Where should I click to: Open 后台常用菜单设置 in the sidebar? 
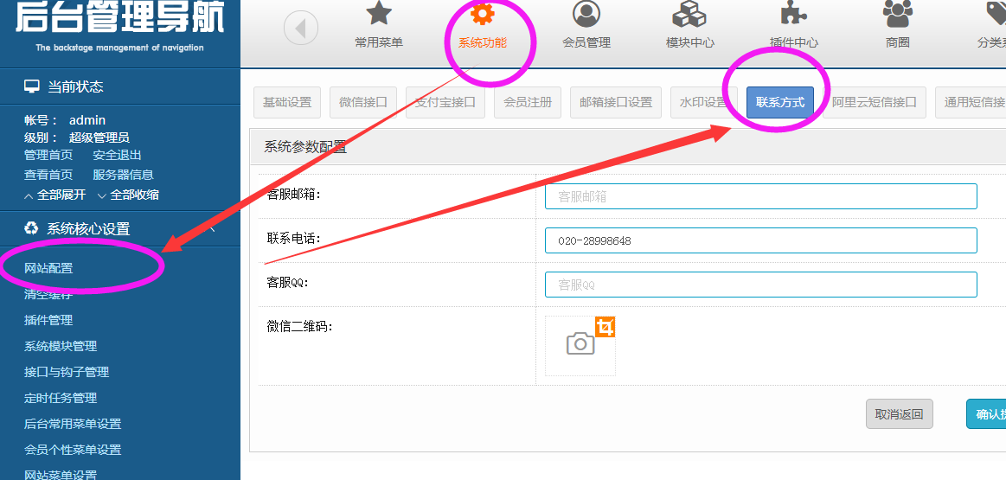(x=73, y=424)
